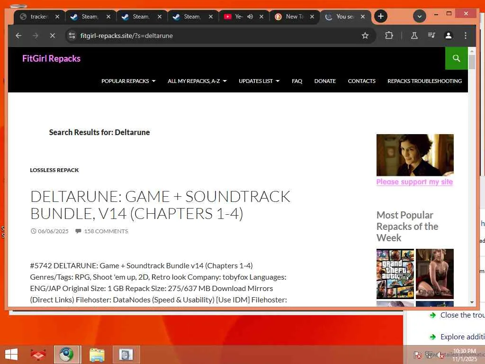Expand the Popular Repacks menu
This screenshot has width=485, height=364.
pyautogui.click(x=128, y=81)
